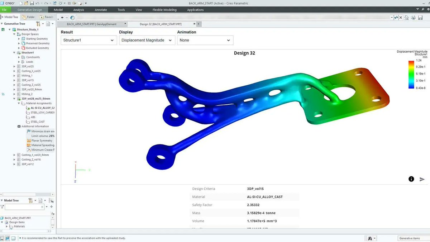
Task: Click the Regenerate icon in quick access toolbar
Action: pyautogui.click(x=54, y=3)
